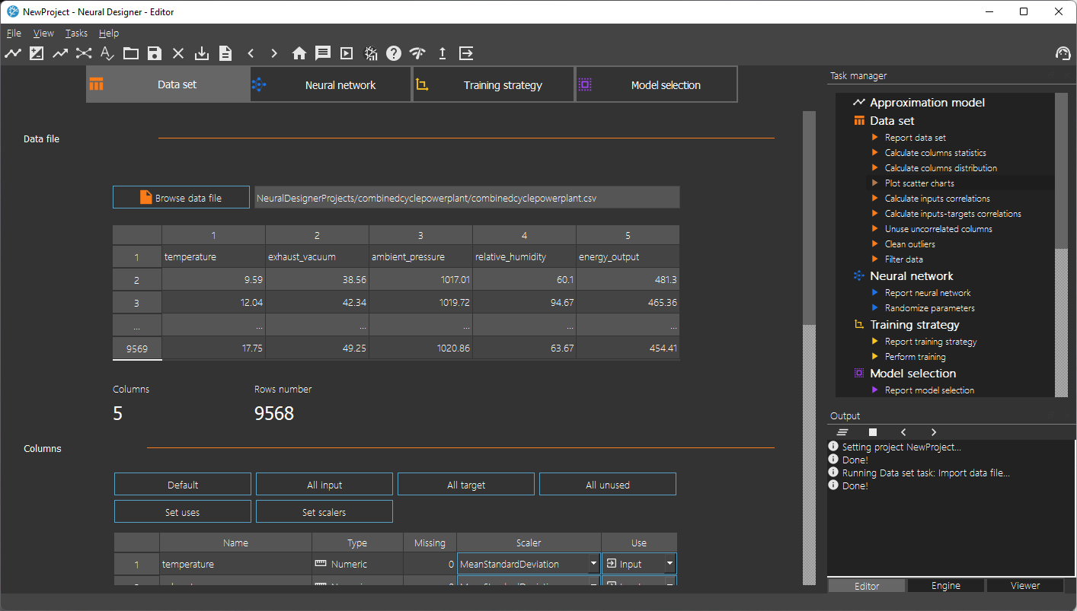Run the Perform training task

pyautogui.click(x=915, y=357)
